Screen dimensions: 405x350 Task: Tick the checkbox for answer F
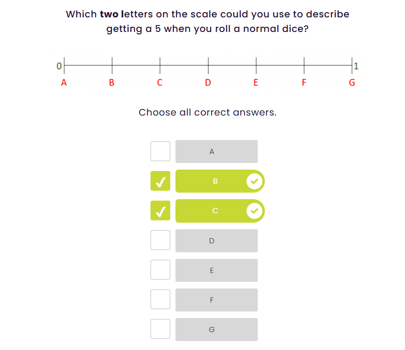point(160,300)
